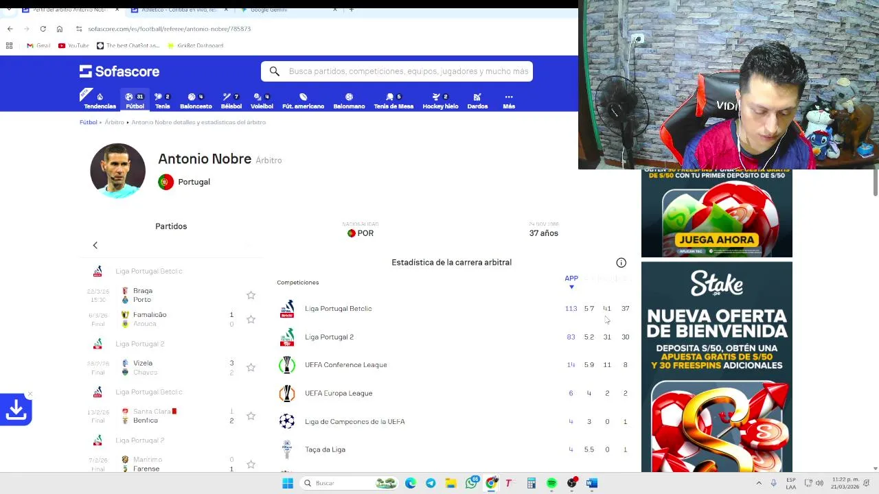
Task: Favorite the Marítimo vs Farense match
Action: (x=251, y=464)
